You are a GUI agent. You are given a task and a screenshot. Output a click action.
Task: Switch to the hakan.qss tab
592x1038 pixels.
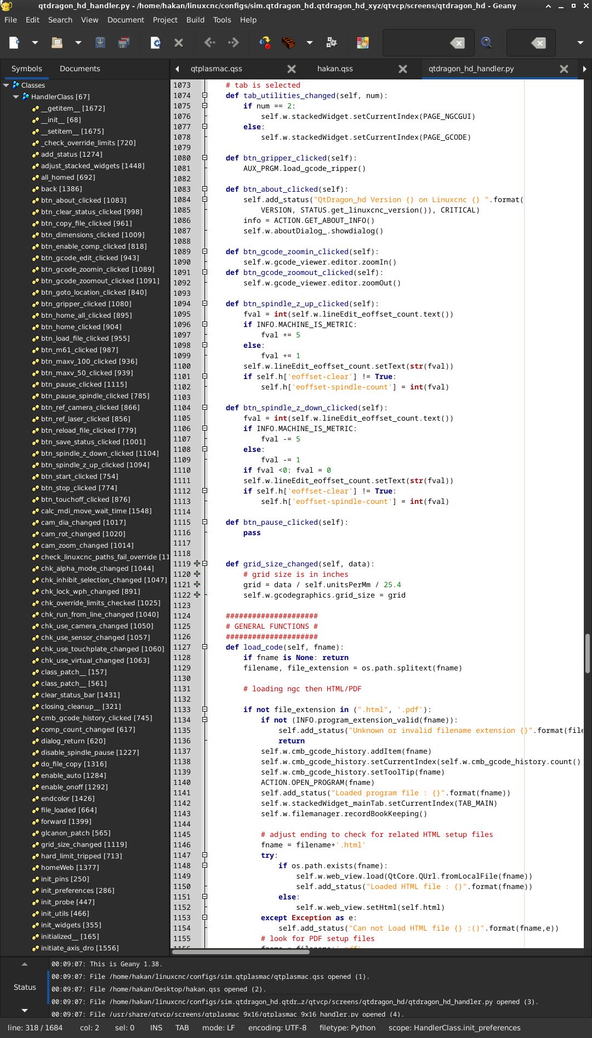(x=335, y=69)
